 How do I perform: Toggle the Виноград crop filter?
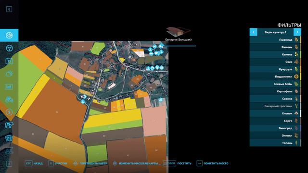click(x=275, y=128)
